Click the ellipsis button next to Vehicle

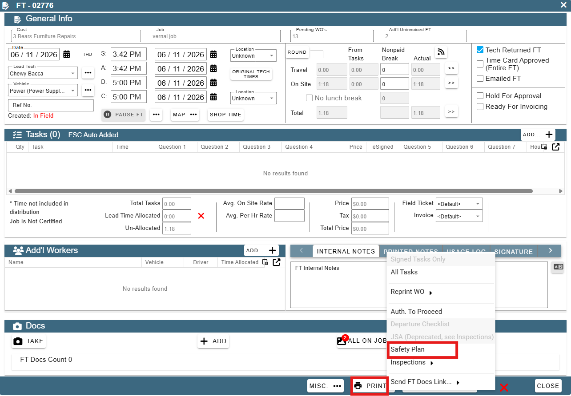[88, 90]
